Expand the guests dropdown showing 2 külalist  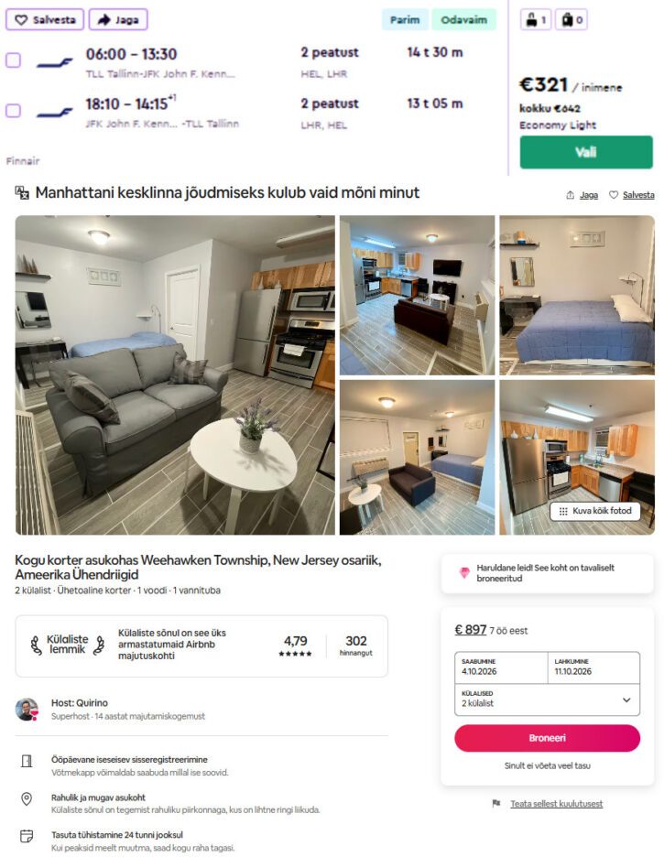point(547,700)
